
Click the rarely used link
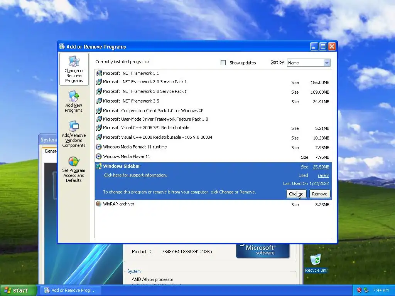(323, 175)
